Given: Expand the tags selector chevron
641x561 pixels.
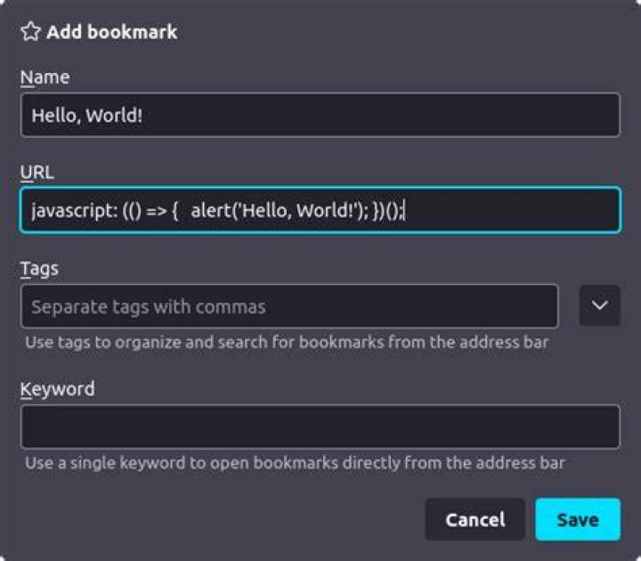Looking at the screenshot, I should coord(600,305).
